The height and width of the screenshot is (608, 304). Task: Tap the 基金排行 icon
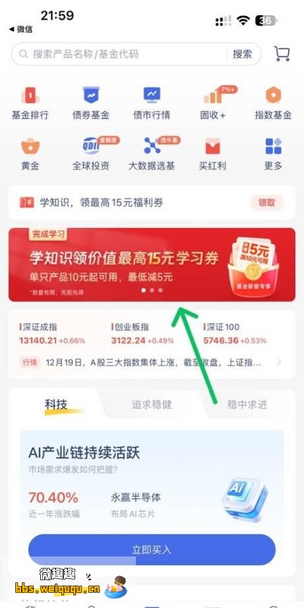[30, 95]
